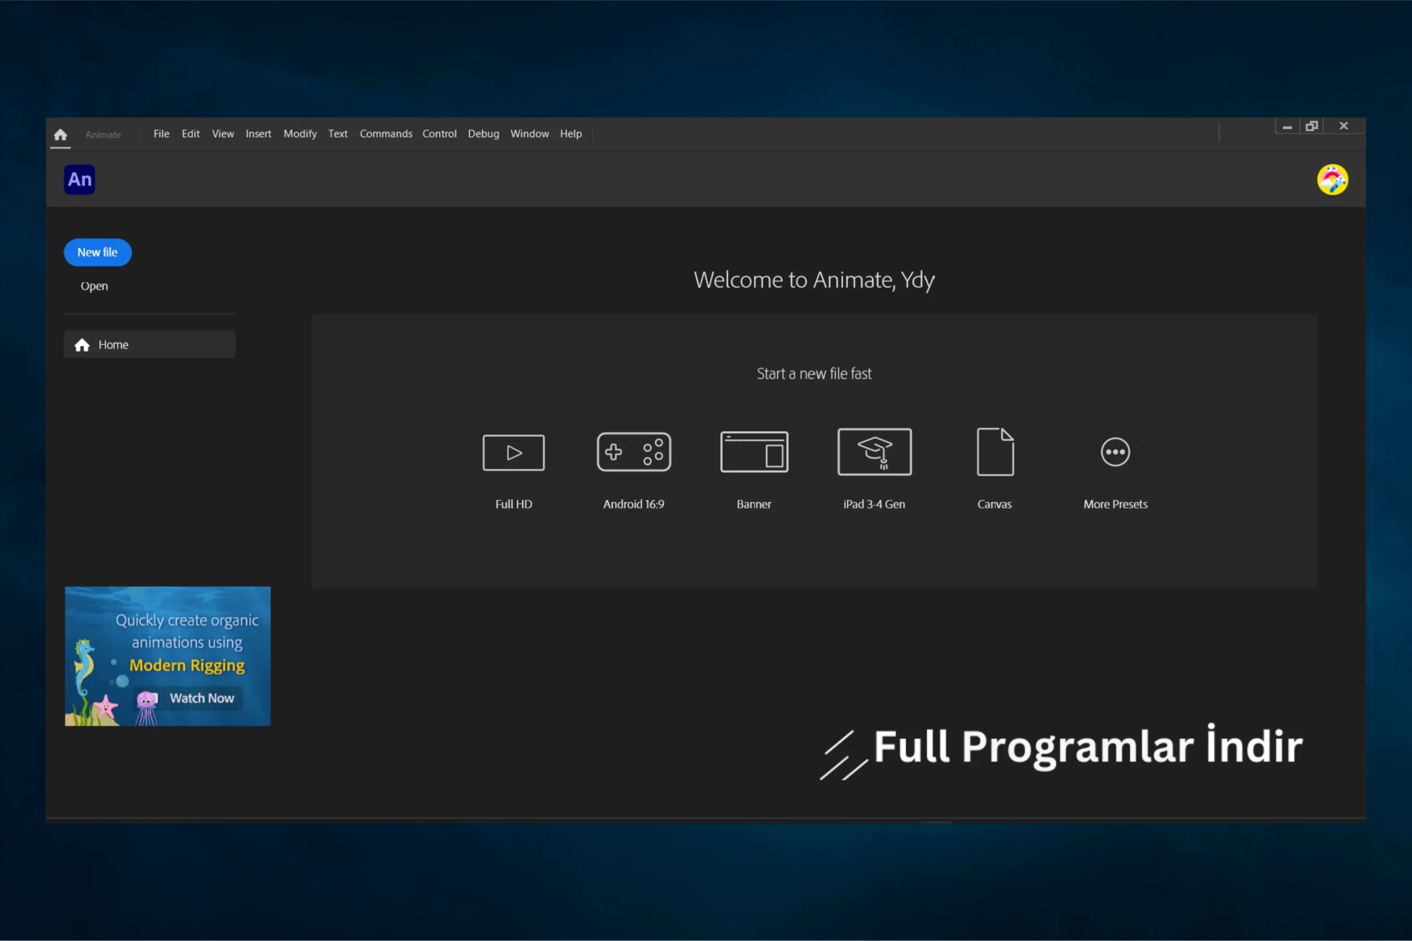Open the user profile avatar
Viewport: 1412px width, 941px height.
tap(1332, 180)
